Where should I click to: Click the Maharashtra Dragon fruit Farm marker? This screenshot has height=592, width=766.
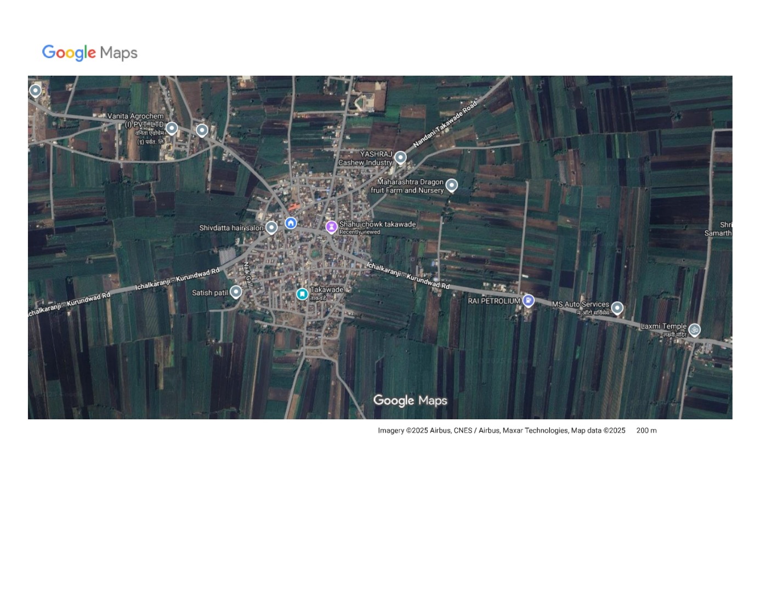451,185
